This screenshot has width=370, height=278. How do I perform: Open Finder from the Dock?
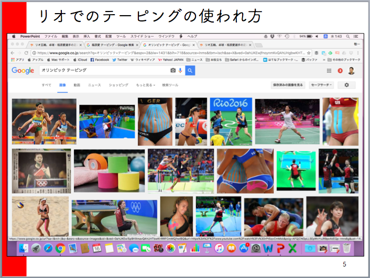coord(24,249)
